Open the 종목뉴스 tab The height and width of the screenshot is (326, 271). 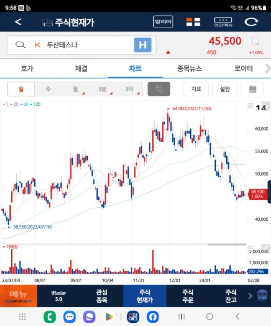click(189, 68)
